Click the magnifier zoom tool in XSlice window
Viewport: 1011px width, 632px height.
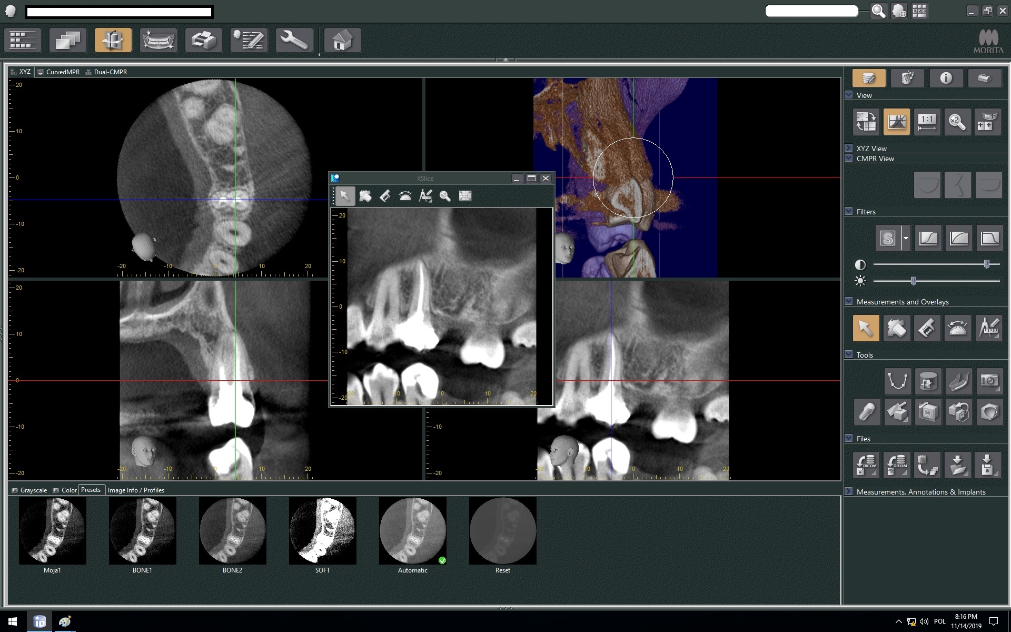tap(445, 196)
